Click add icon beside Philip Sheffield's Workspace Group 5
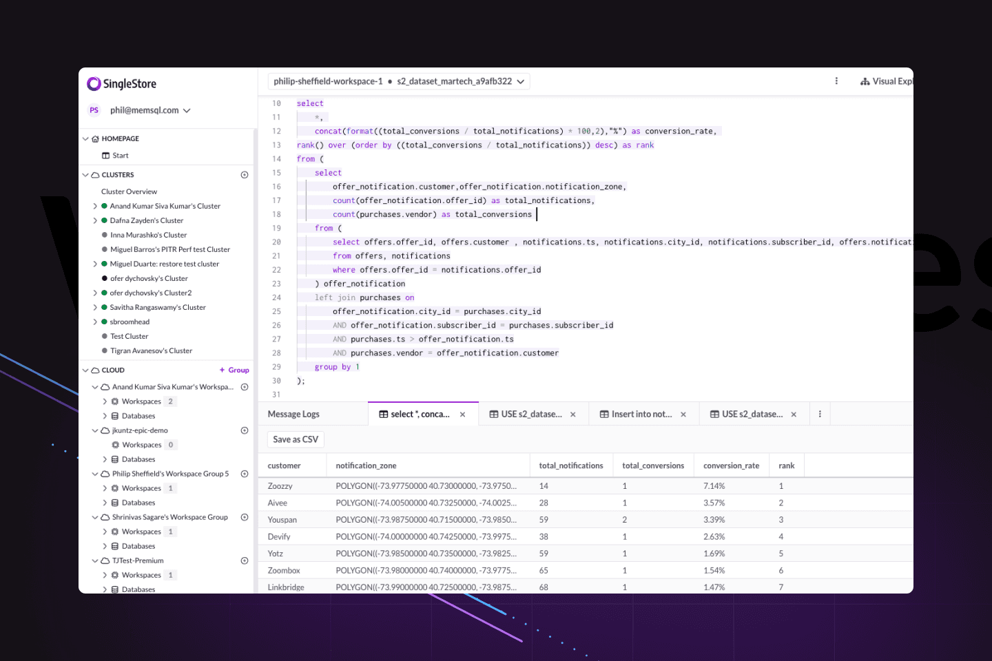The height and width of the screenshot is (661, 992). point(245,474)
